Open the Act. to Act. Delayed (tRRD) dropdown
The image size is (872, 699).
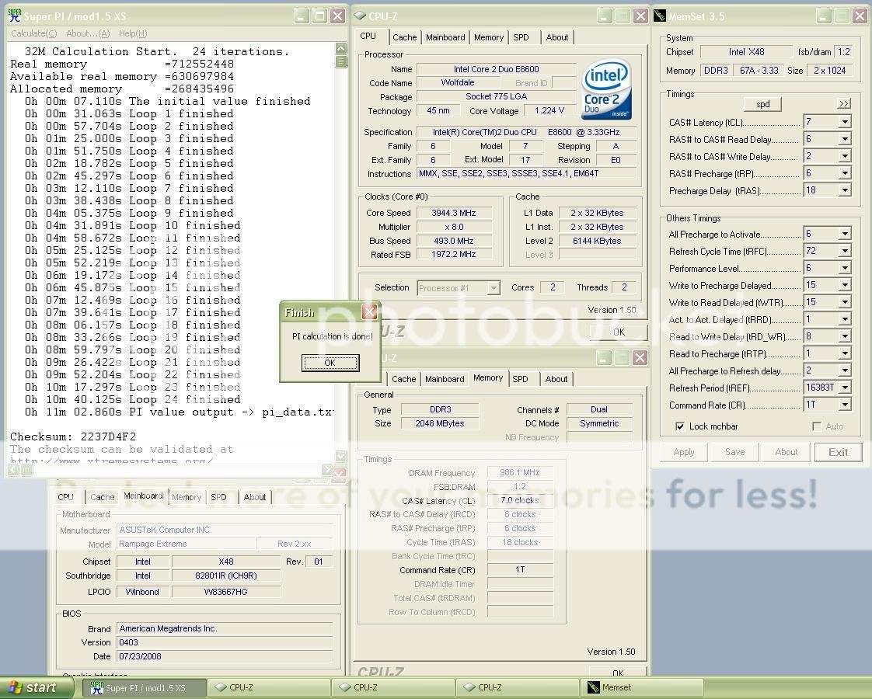click(846, 319)
